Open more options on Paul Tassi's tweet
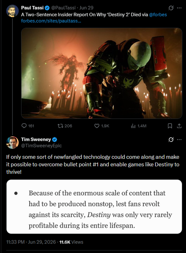Viewport: 186px width, 253px height. [179, 8]
